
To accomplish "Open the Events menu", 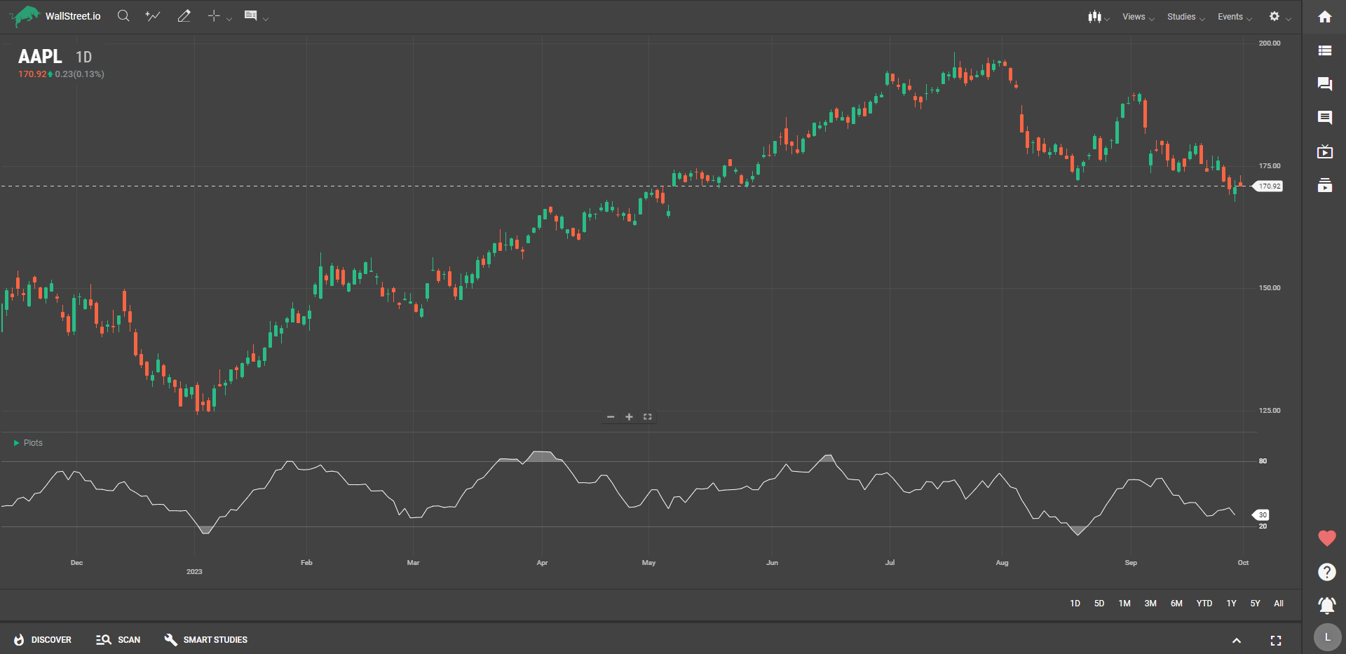I will click(x=1235, y=17).
